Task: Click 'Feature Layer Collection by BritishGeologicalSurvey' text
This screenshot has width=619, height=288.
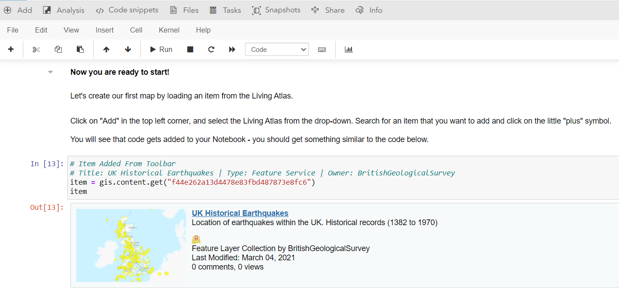Action: 281,248
